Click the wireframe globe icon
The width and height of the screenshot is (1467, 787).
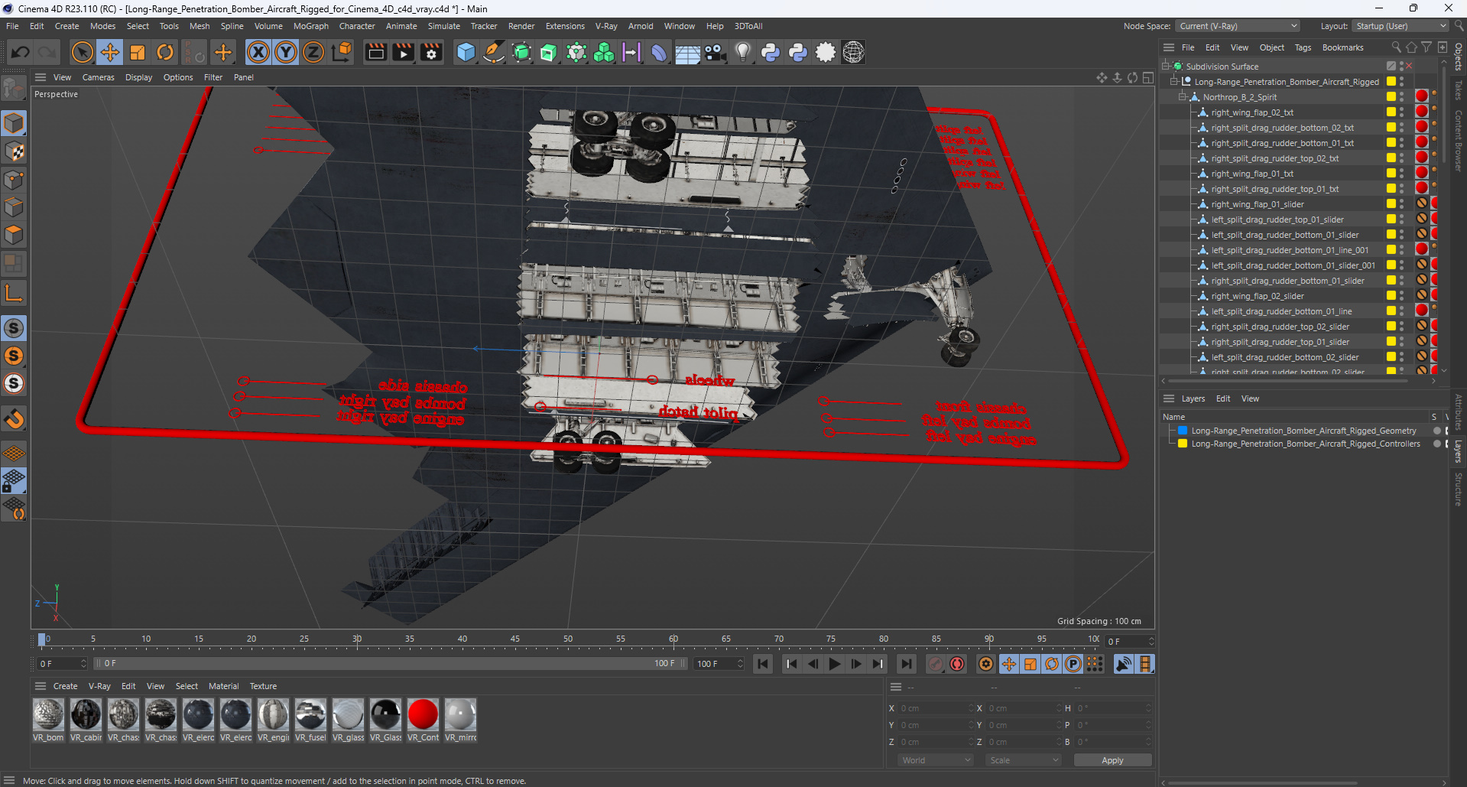point(854,52)
